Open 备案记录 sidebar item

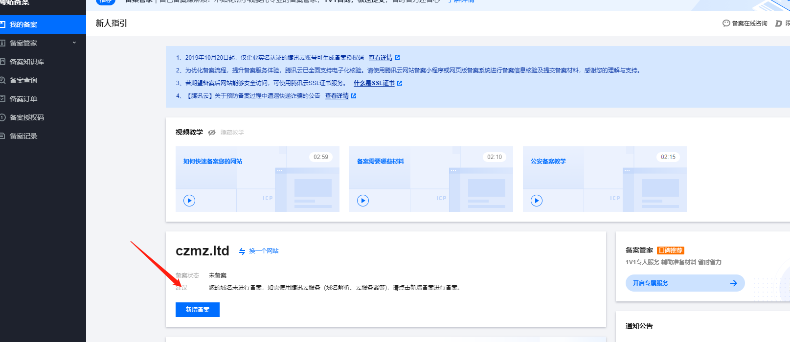(x=43, y=136)
